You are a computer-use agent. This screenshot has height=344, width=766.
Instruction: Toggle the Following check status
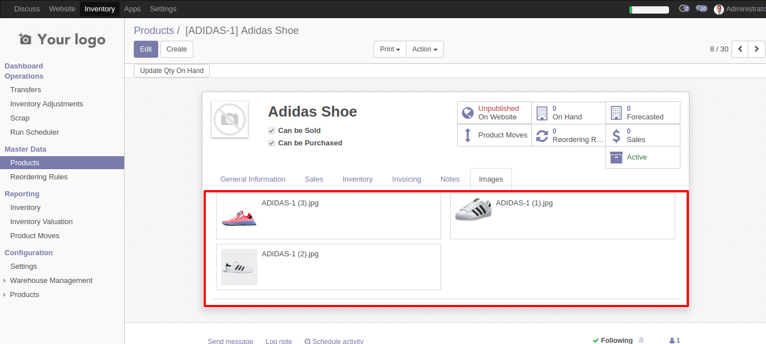(612, 340)
